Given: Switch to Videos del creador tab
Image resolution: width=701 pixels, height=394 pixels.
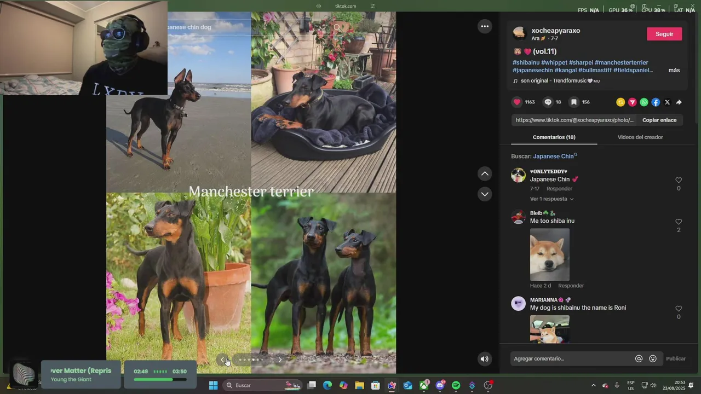Looking at the screenshot, I should point(640,137).
